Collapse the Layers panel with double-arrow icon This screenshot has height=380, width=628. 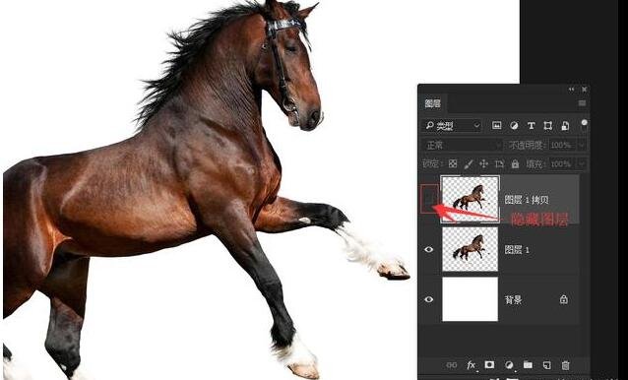[572, 90]
